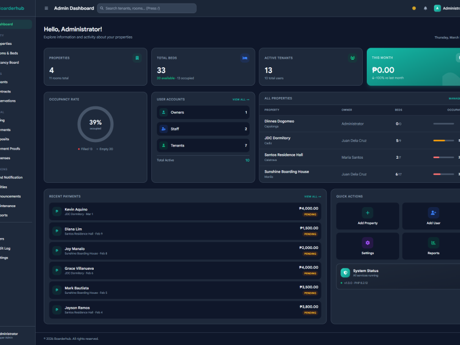This screenshot has height=345, width=460.
Task: Click the Settings gear icon in Quick Actions
Action: pos(367,243)
